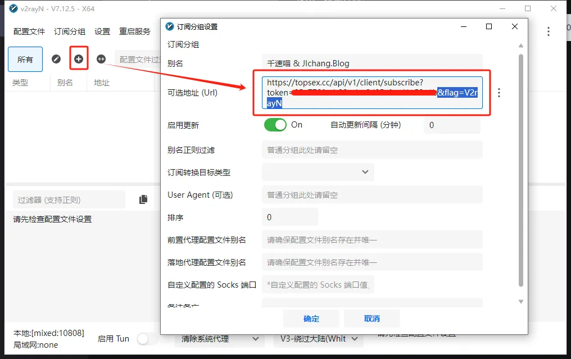The height and width of the screenshot is (359, 571).
Task: Click the 别名正则过滤 input field
Action: pos(372,149)
